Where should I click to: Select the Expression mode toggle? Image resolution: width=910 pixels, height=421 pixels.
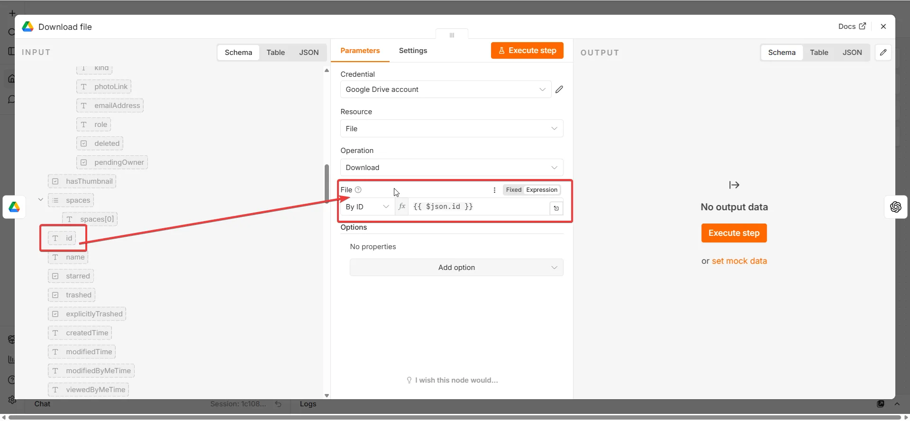542,190
